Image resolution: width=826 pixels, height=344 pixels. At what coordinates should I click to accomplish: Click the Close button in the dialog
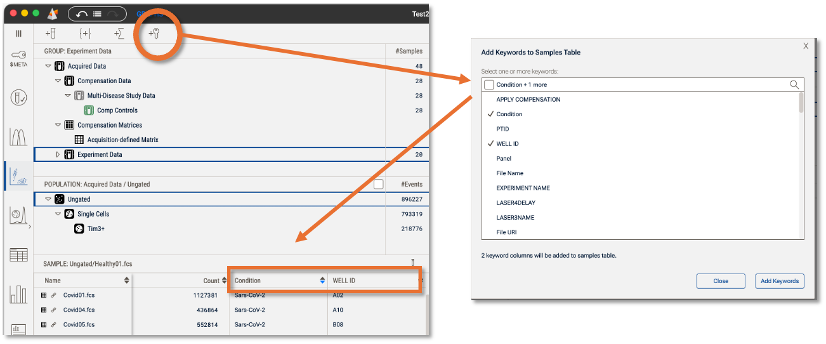720,281
